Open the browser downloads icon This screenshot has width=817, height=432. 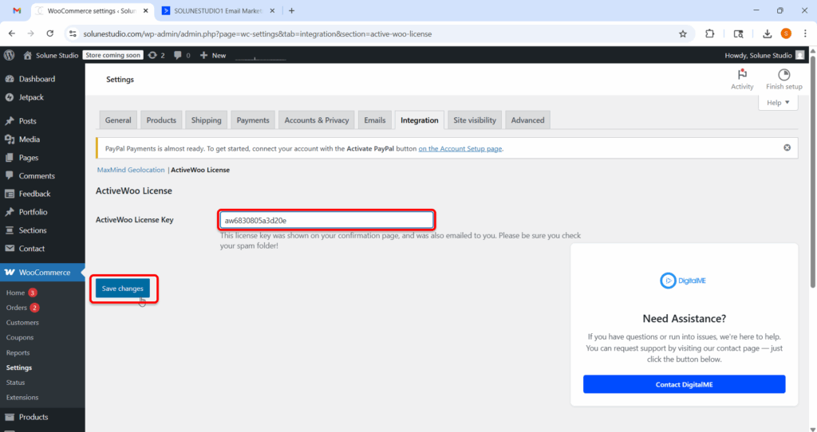click(767, 33)
